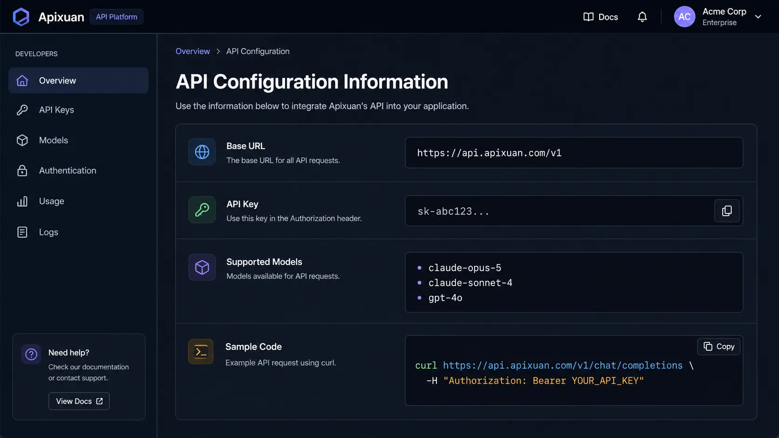Select Overview in the sidebar

(x=78, y=81)
